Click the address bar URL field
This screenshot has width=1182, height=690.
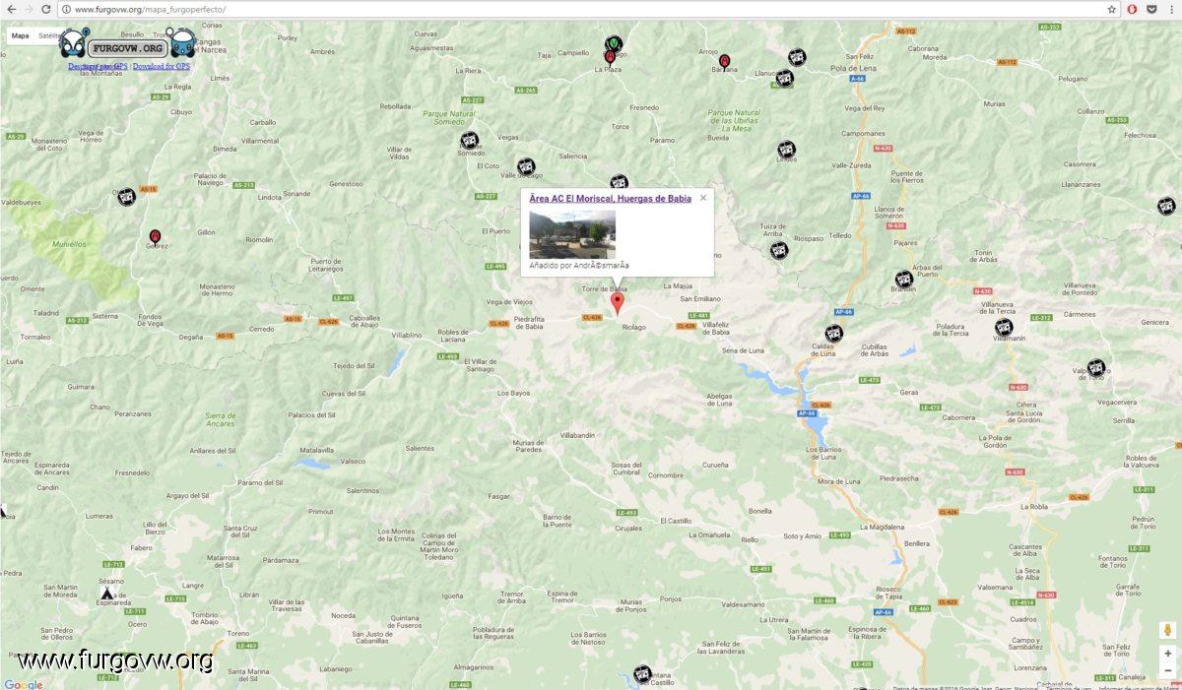(589, 9)
